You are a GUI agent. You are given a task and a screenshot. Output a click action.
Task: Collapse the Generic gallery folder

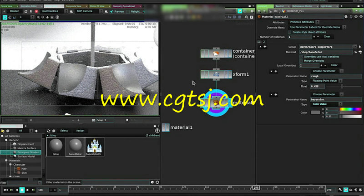(x=6, y=140)
